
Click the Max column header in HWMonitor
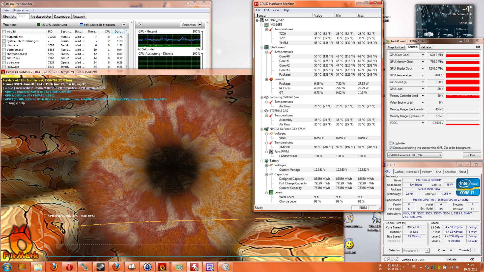[367, 16]
